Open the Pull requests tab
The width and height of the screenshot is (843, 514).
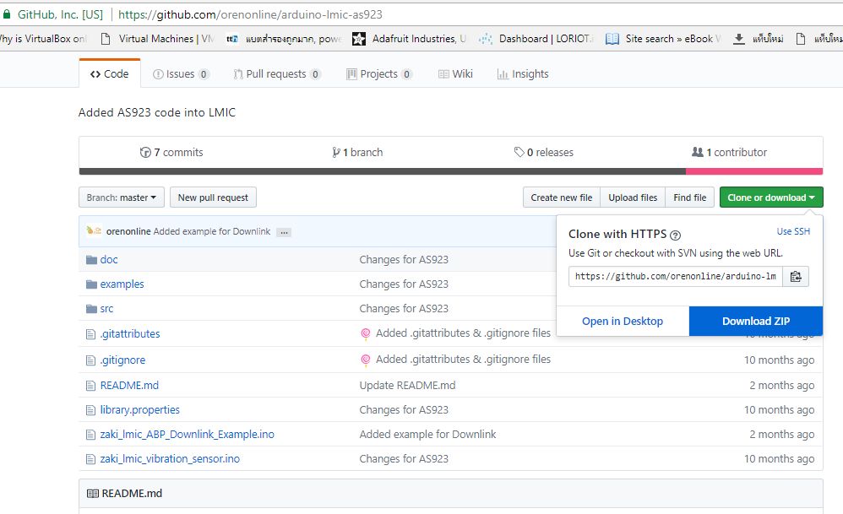tap(277, 74)
